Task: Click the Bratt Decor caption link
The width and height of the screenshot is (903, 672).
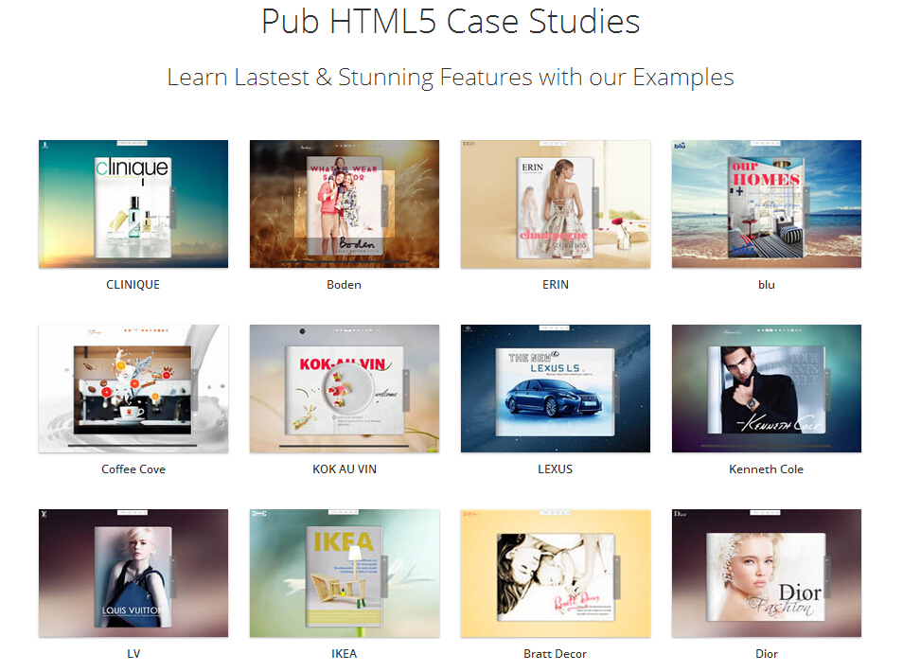Action: pos(556,654)
